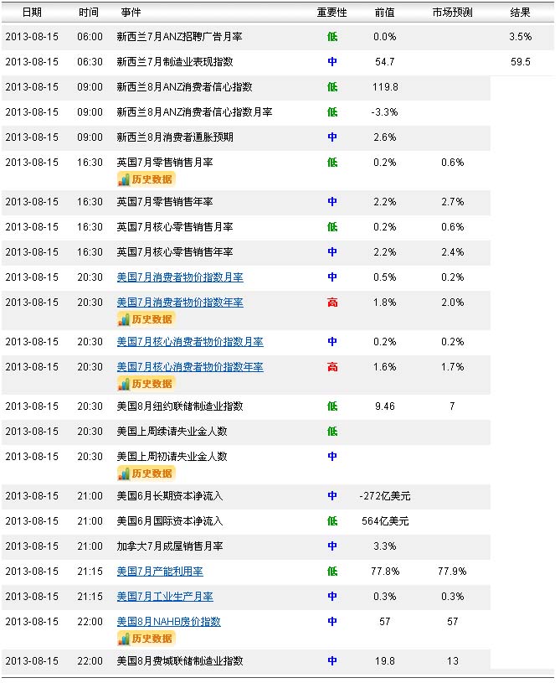This screenshot has height=683, width=560.
Task: Click previous value 54.7
Action: [385, 62]
